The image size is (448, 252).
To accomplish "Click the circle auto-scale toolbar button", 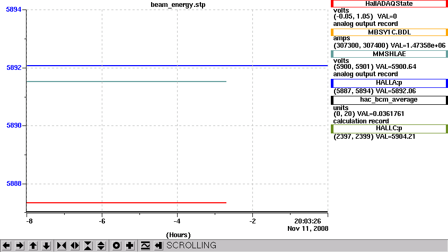I will click(116, 246).
